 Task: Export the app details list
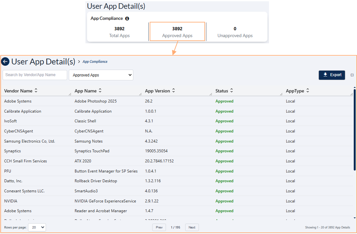click(332, 75)
